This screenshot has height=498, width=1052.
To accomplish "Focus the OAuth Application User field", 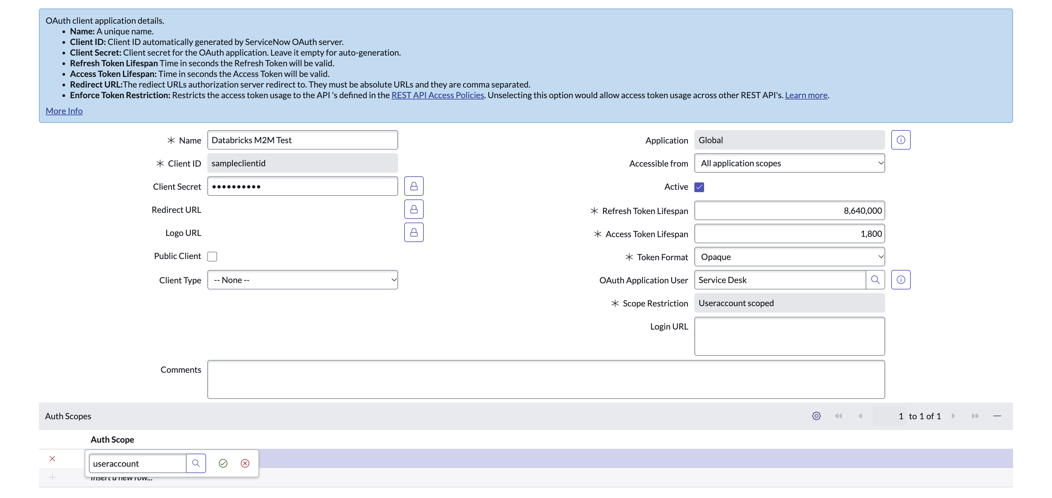I will click(x=780, y=280).
